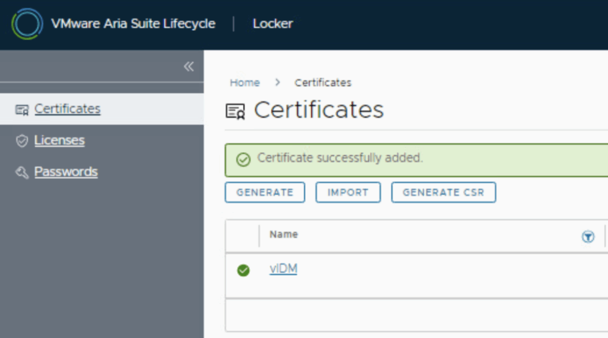The image size is (608, 338).
Task: Click the VMware Aria circular logo
Action: pyautogui.click(x=27, y=24)
